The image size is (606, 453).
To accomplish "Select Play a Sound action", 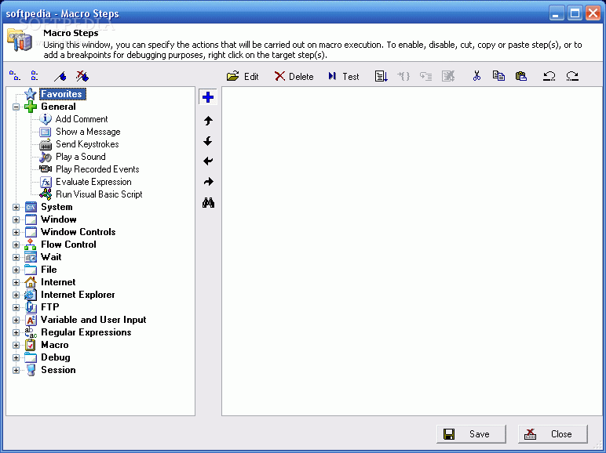I will 80,157.
